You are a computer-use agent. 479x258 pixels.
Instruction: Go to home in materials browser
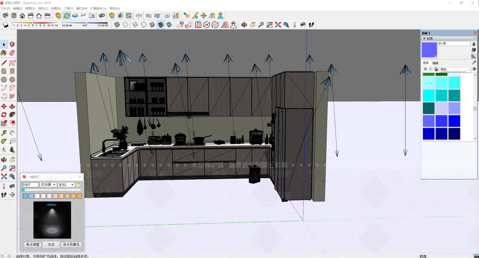point(436,69)
